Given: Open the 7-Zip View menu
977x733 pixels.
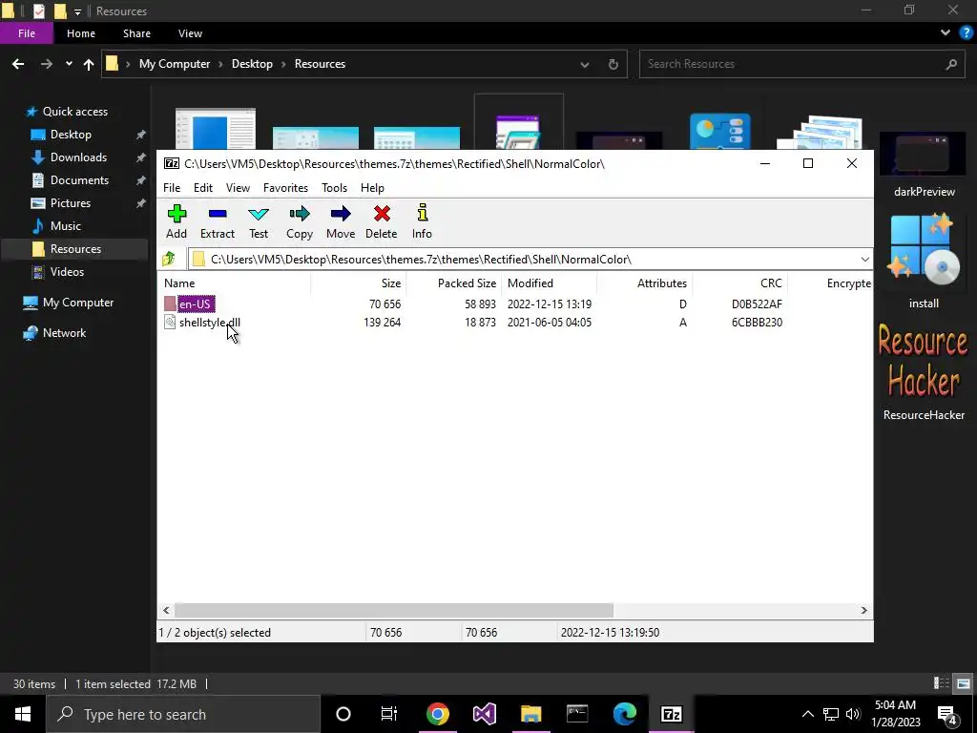Looking at the screenshot, I should (238, 188).
